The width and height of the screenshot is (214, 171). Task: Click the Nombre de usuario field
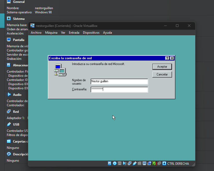[x=119, y=81]
